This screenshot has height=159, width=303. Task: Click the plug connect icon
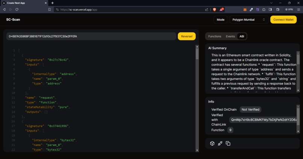(220, 143)
